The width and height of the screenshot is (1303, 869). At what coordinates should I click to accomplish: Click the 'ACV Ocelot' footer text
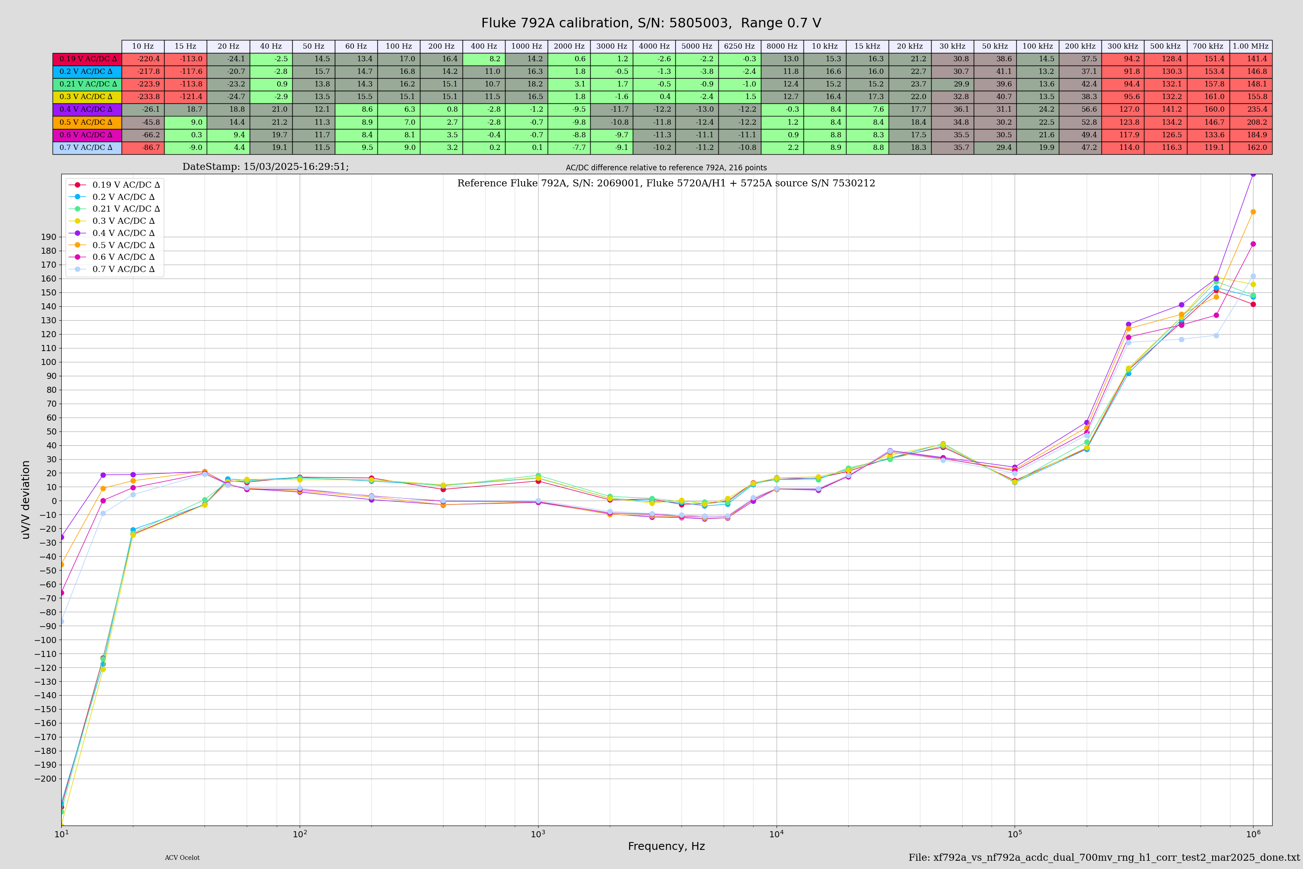point(182,858)
